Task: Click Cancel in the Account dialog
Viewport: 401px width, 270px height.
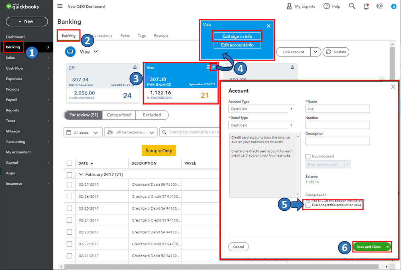Action: pyautogui.click(x=238, y=247)
